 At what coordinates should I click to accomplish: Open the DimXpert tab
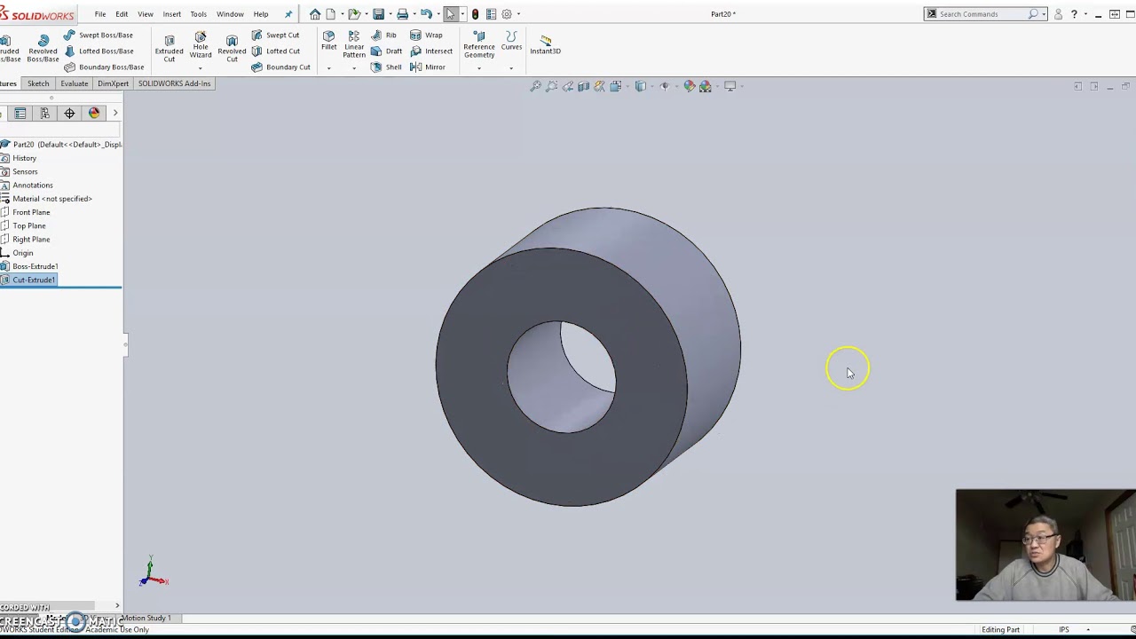point(113,83)
